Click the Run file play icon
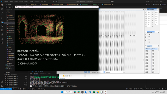 coord(147,5)
